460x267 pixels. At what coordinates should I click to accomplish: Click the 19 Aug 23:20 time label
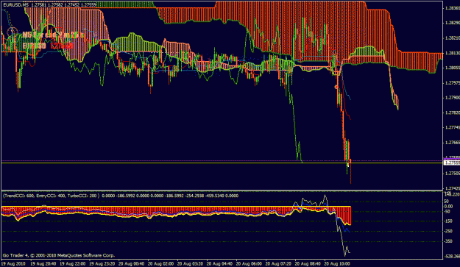pyautogui.click(x=102, y=263)
